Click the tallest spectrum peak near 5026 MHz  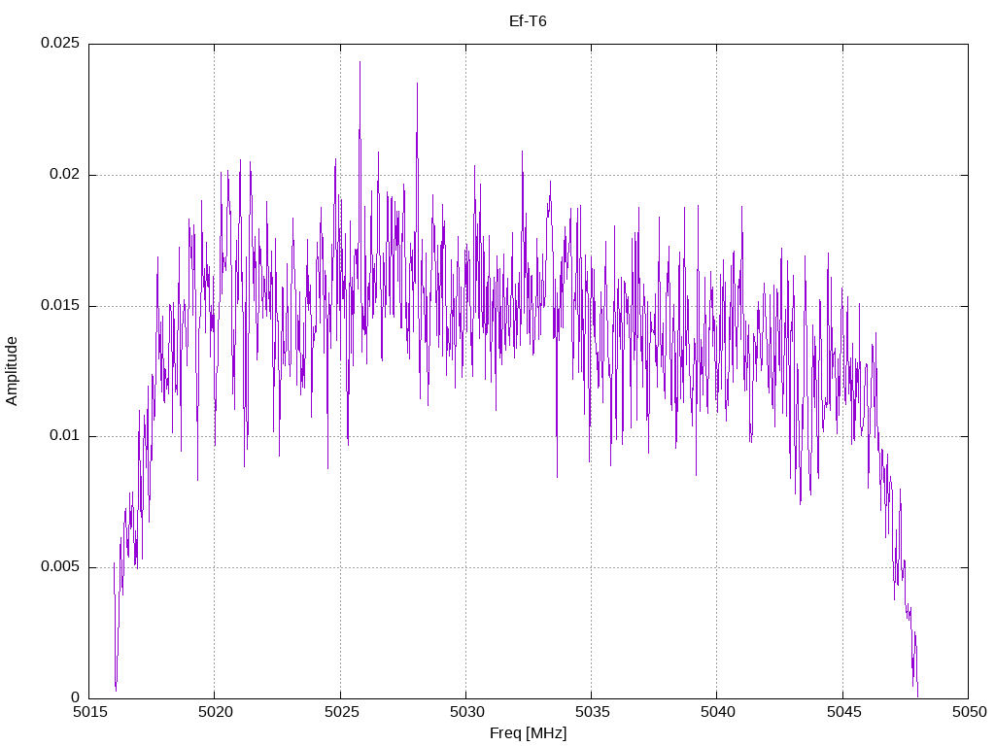(360, 63)
